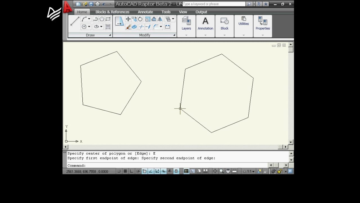
Task: Open the Circle tool dropdown arrow
Action: 89,27
